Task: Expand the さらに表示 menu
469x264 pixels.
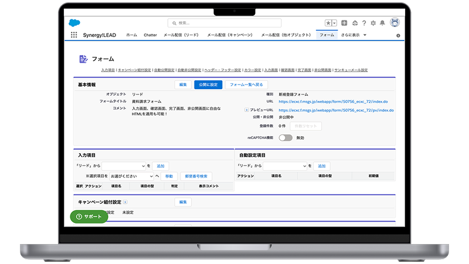Action: pyautogui.click(x=354, y=35)
